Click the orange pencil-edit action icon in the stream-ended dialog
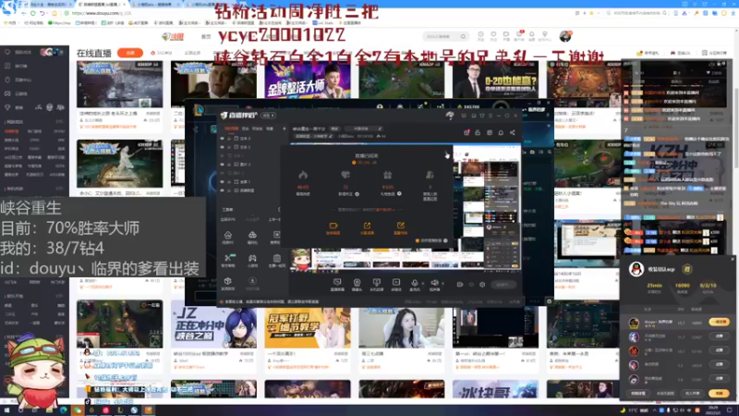 pos(401,227)
